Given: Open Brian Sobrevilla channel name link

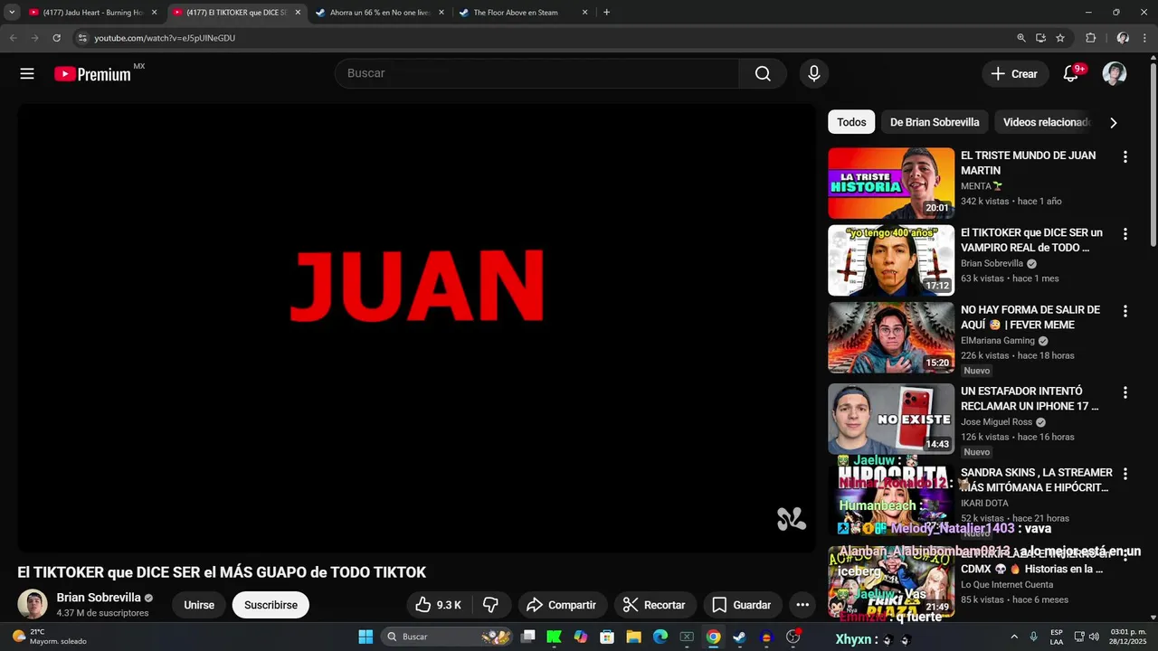Looking at the screenshot, I should tap(99, 598).
